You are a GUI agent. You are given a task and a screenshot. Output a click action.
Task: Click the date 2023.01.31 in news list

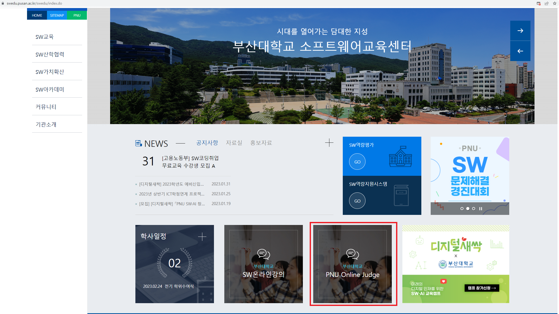(221, 184)
